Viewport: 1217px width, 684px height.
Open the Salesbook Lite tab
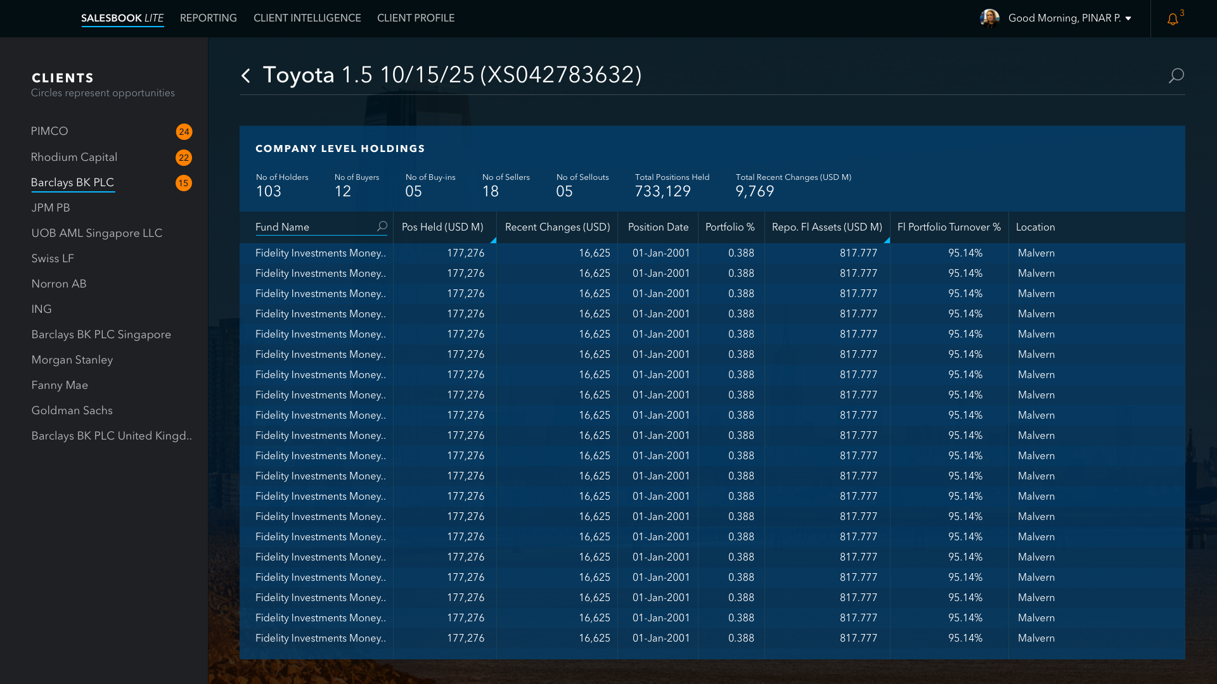pyautogui.click(x=122, y=18)
